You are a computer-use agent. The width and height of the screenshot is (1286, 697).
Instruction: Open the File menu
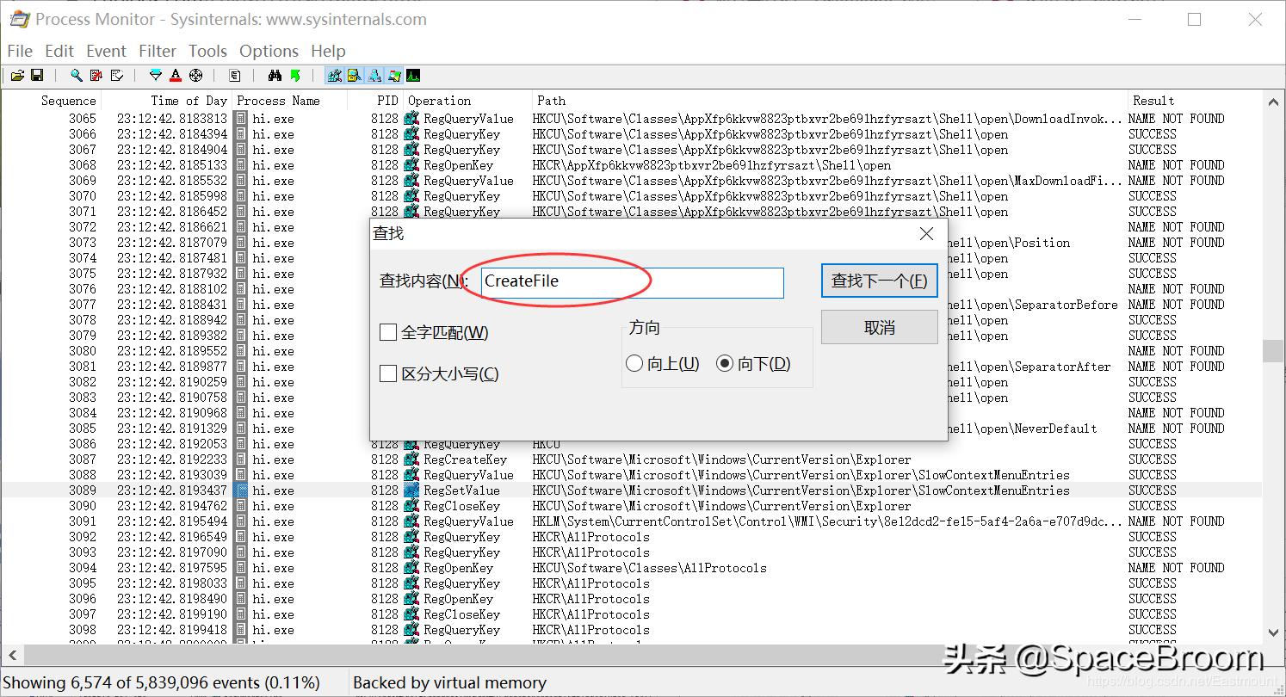(20, 51)
